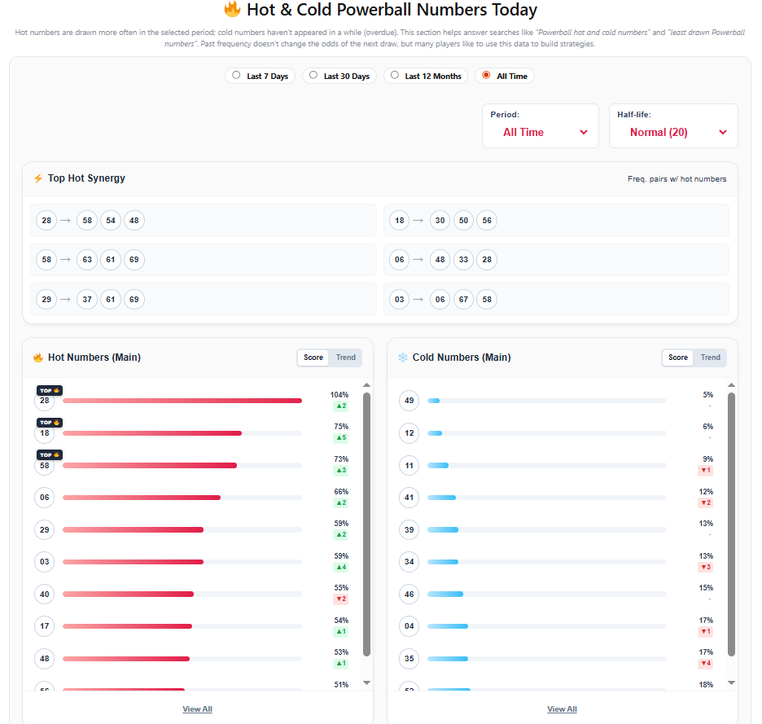
Task: Click number 17 ball in Hot Numbers list
Action: tap(45, 626)
